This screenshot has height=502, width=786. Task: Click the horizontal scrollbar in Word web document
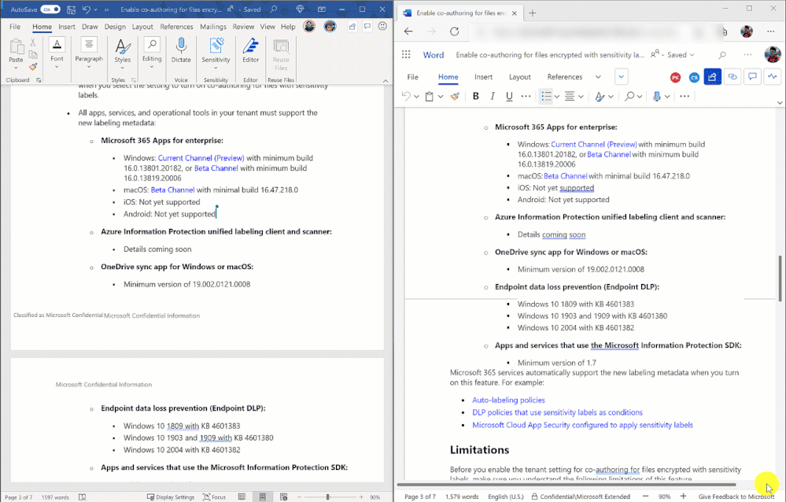point(566,485)
